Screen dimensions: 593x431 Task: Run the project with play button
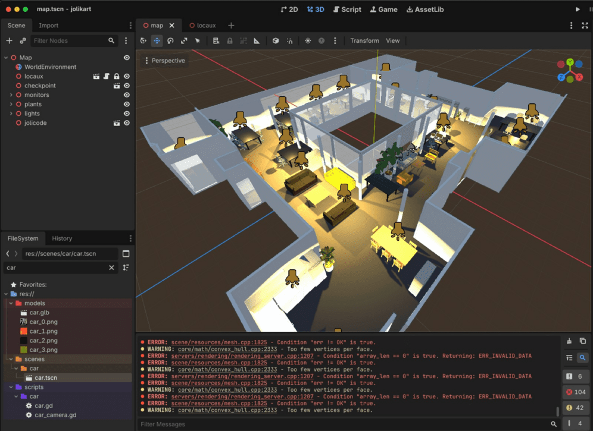578,10
